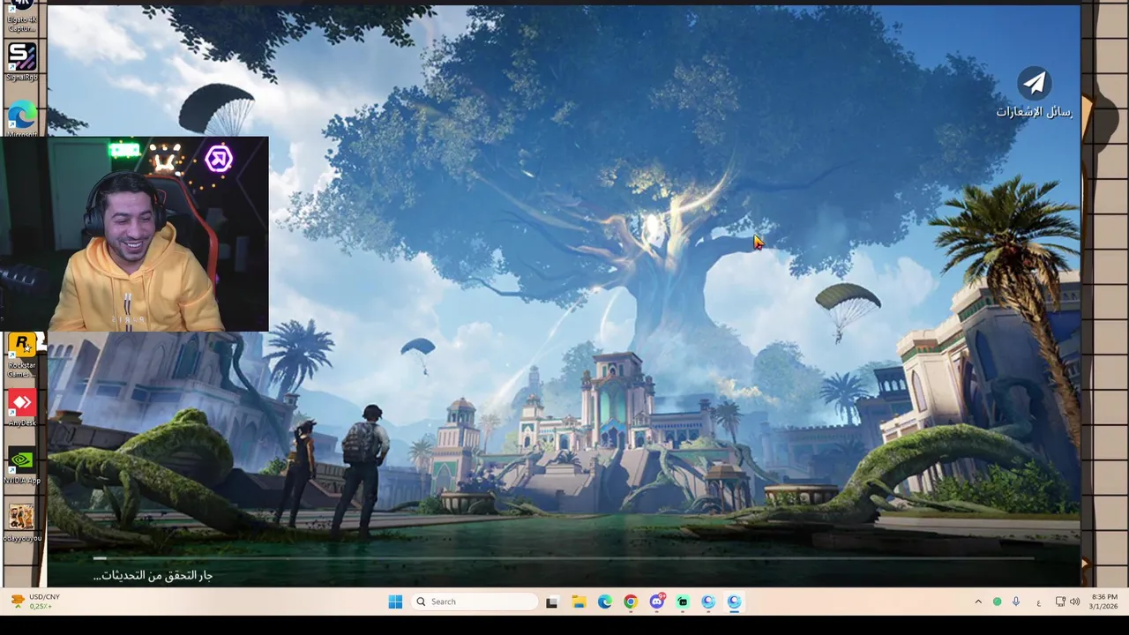Click the webcam overlay thumbnail
Image resolution: width=1129 pixels, height=635 pixels.
click(x=134, y=234)
